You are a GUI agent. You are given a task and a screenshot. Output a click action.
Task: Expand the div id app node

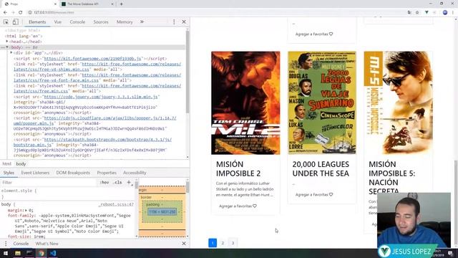(x=11, y=52)
